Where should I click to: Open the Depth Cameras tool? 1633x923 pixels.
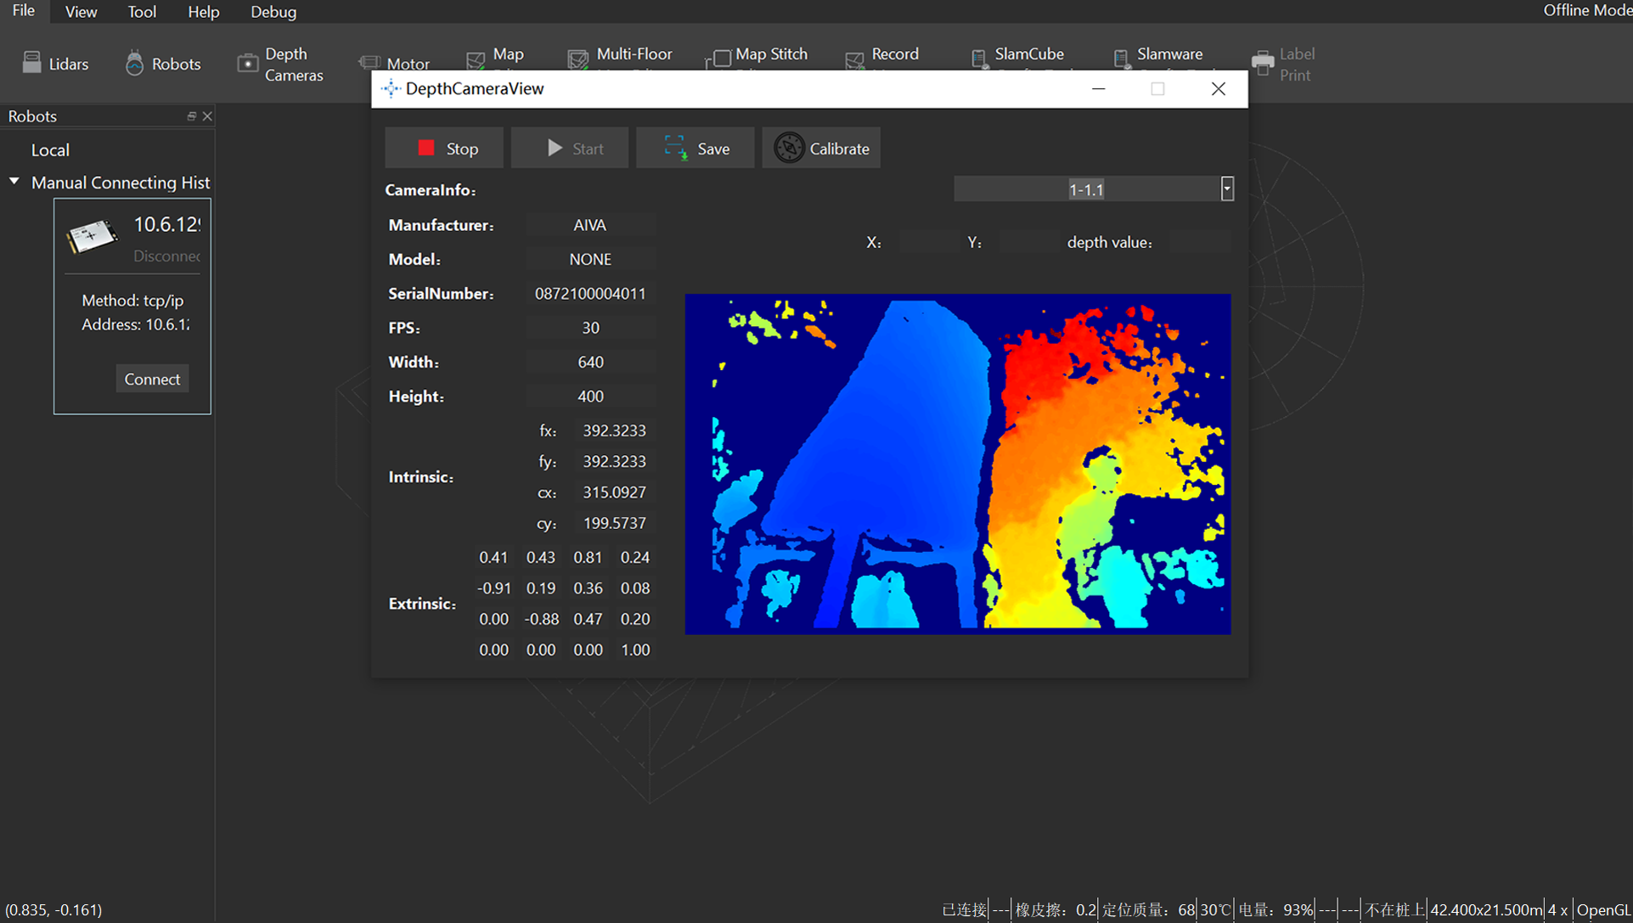(x=281, y=63)
